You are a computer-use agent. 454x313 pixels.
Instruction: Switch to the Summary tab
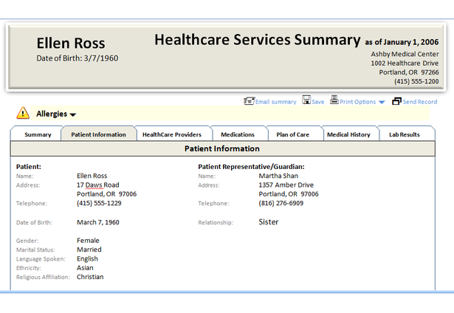click(x=38, y=134)
